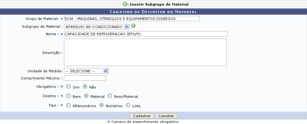Screen dimensions: 307x124
Task: Select Não for Obrigatório
Action: coord(85,86)
